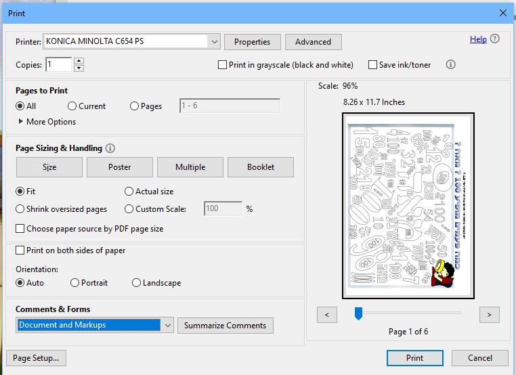
Task: Switch to the Poster sizing mode
Action: coord(120,167)
